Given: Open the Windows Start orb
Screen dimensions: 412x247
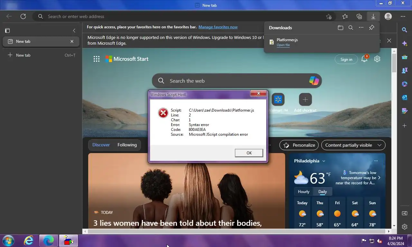Looking at the screenshot, I should click(8, 241).
